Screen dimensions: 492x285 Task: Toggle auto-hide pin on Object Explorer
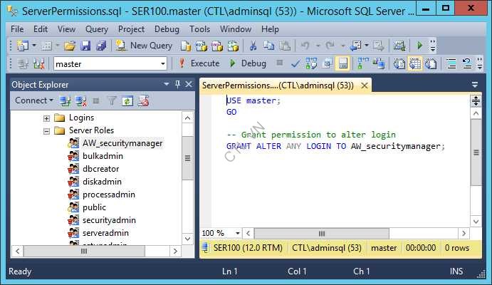[177, 85]
